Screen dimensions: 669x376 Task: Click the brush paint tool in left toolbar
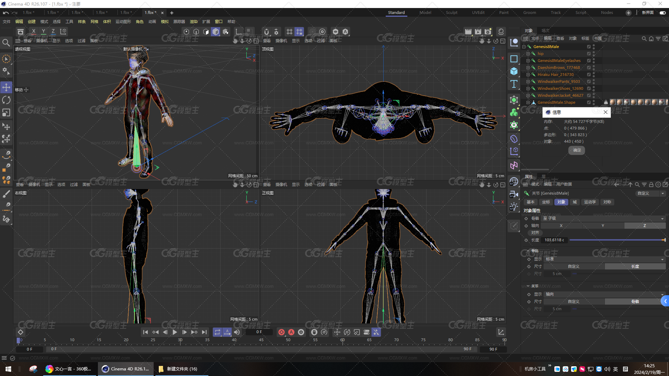[x=6, y=194]
